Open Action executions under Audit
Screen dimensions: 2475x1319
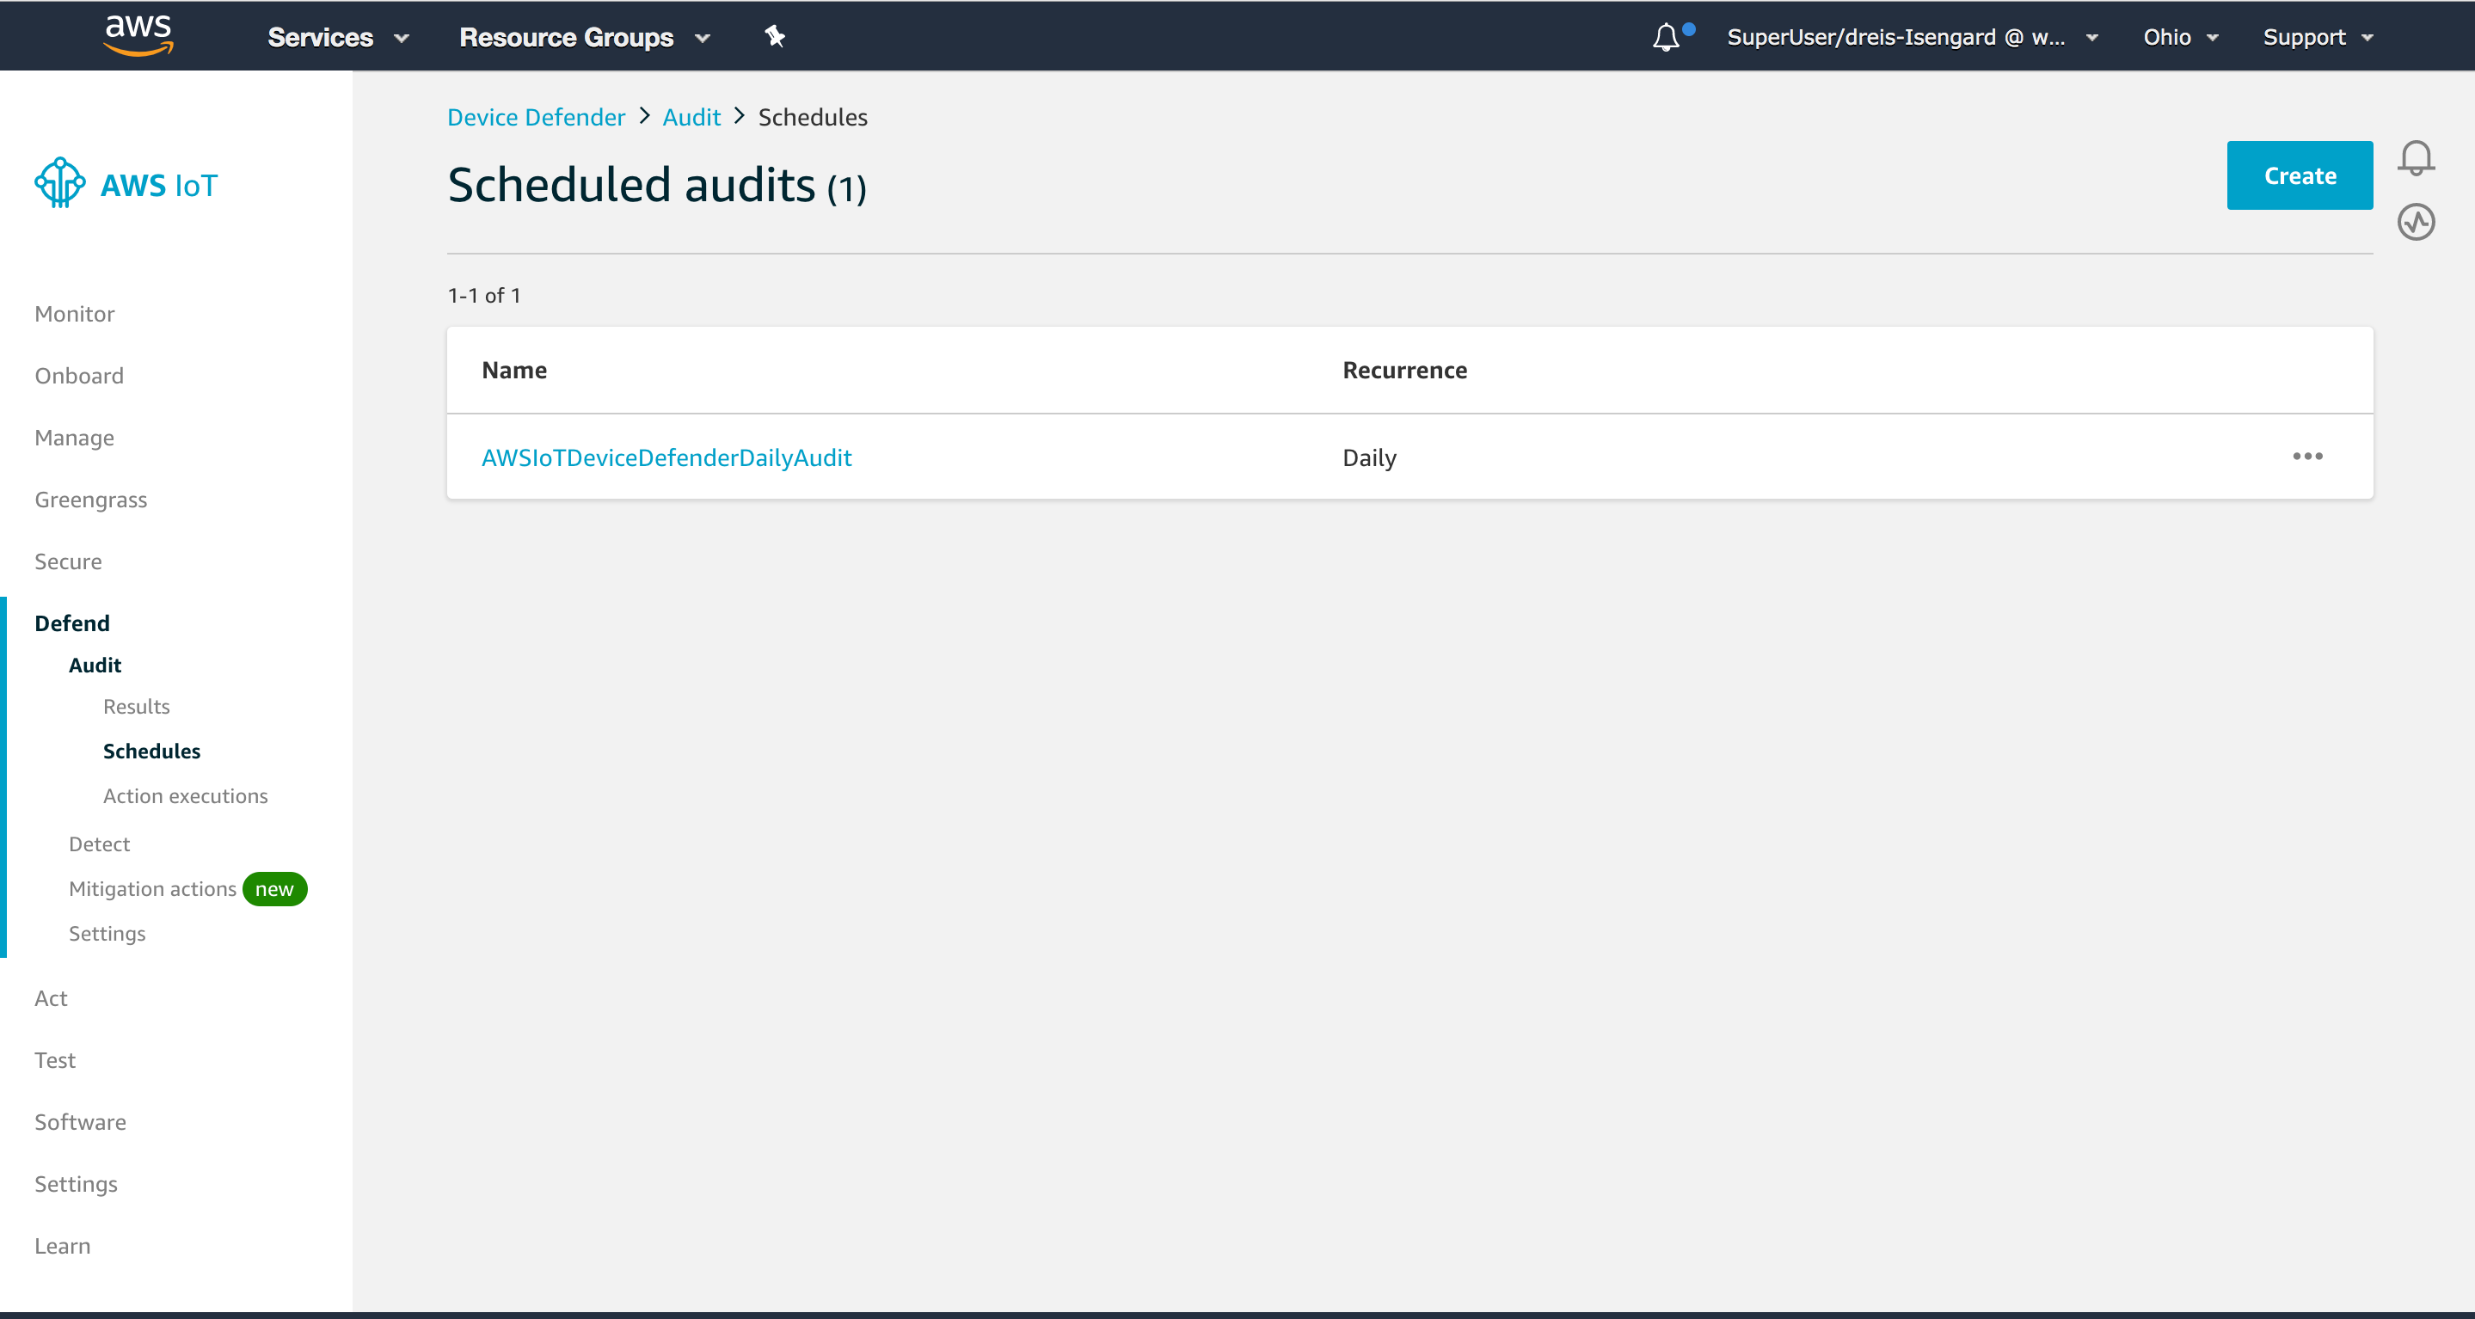coord(186,795)
